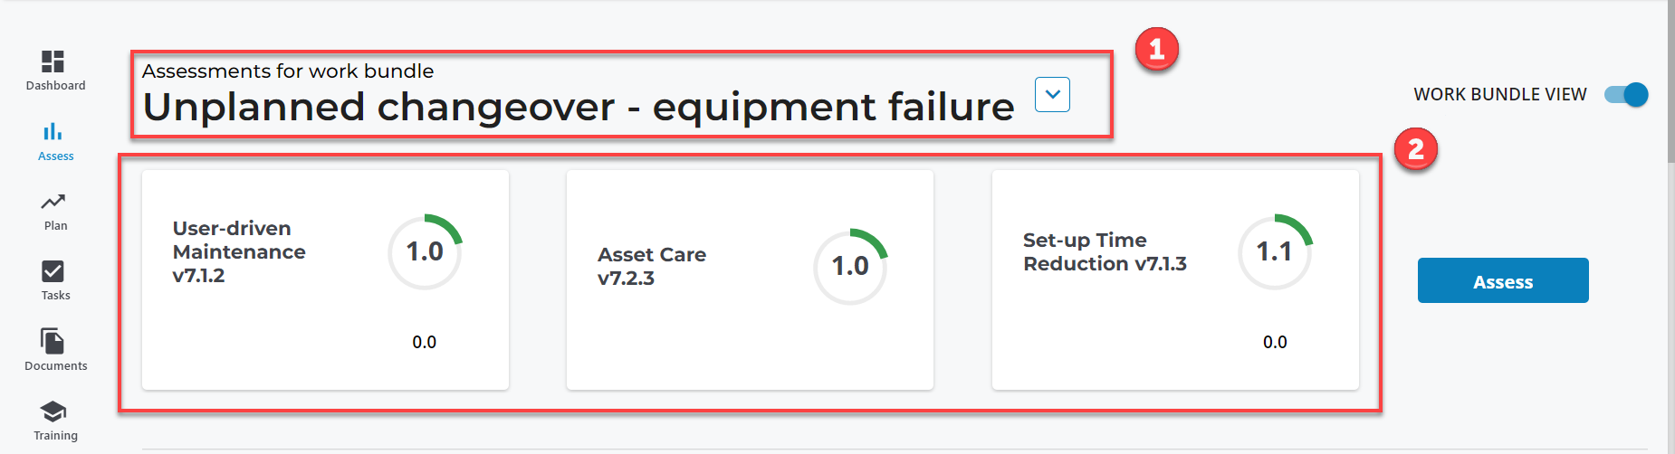Click the Asset Care 1.0 score gauge
Viewport: 1675px width, 454px height.
click(850, 266)
